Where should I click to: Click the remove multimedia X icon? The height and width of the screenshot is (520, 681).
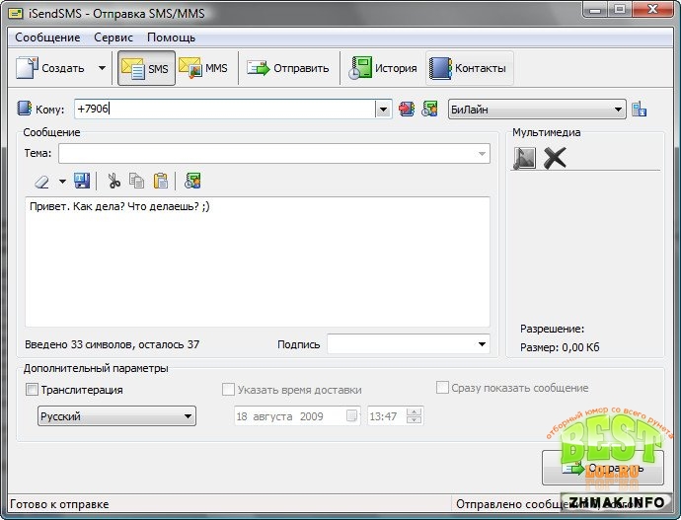pos(555,158)
